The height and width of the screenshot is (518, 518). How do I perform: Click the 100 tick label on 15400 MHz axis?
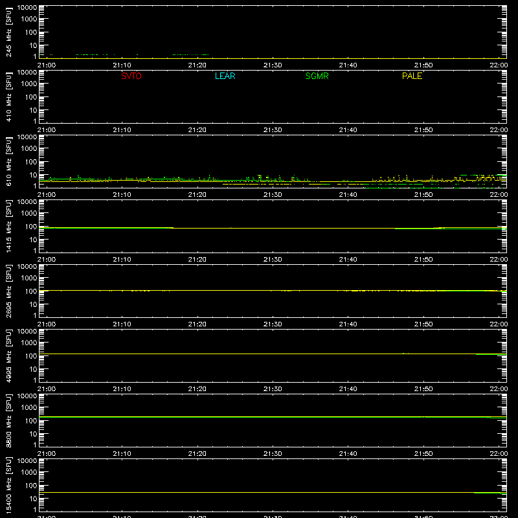[x=31, y=486]
